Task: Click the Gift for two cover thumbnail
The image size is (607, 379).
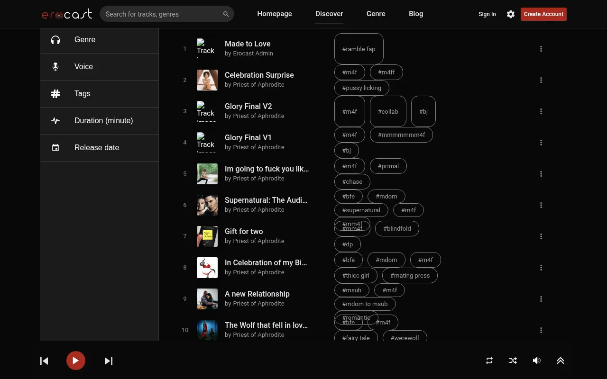Action: click(x=207, y=236)
